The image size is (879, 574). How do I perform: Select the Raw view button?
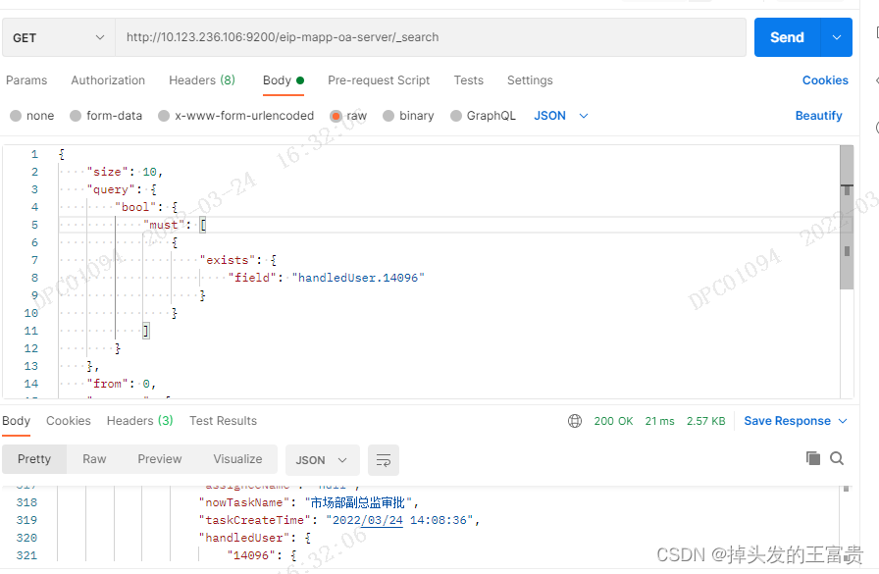click(x=94, y=459)
